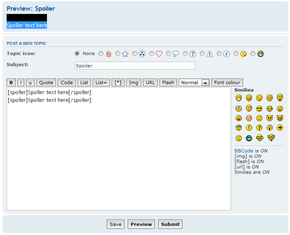Insert the grinning twisted evil smiley

tap(280, 118)
